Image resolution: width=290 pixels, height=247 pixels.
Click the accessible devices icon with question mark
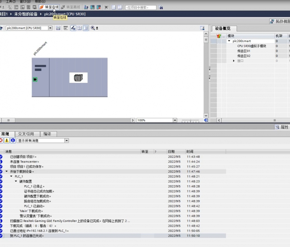[x=86, y=7]
